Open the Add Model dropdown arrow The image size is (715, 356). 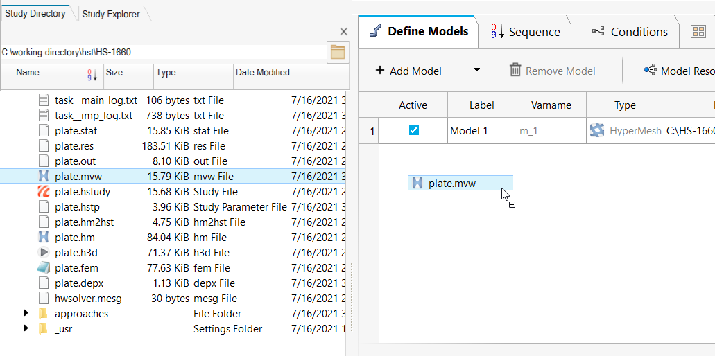(x=476, y=70)
